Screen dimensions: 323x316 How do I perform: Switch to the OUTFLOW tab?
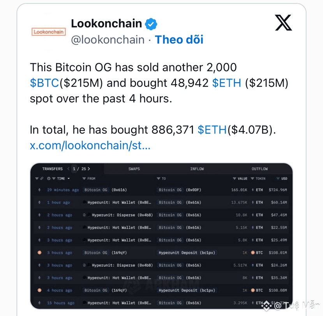coord(259,169)
